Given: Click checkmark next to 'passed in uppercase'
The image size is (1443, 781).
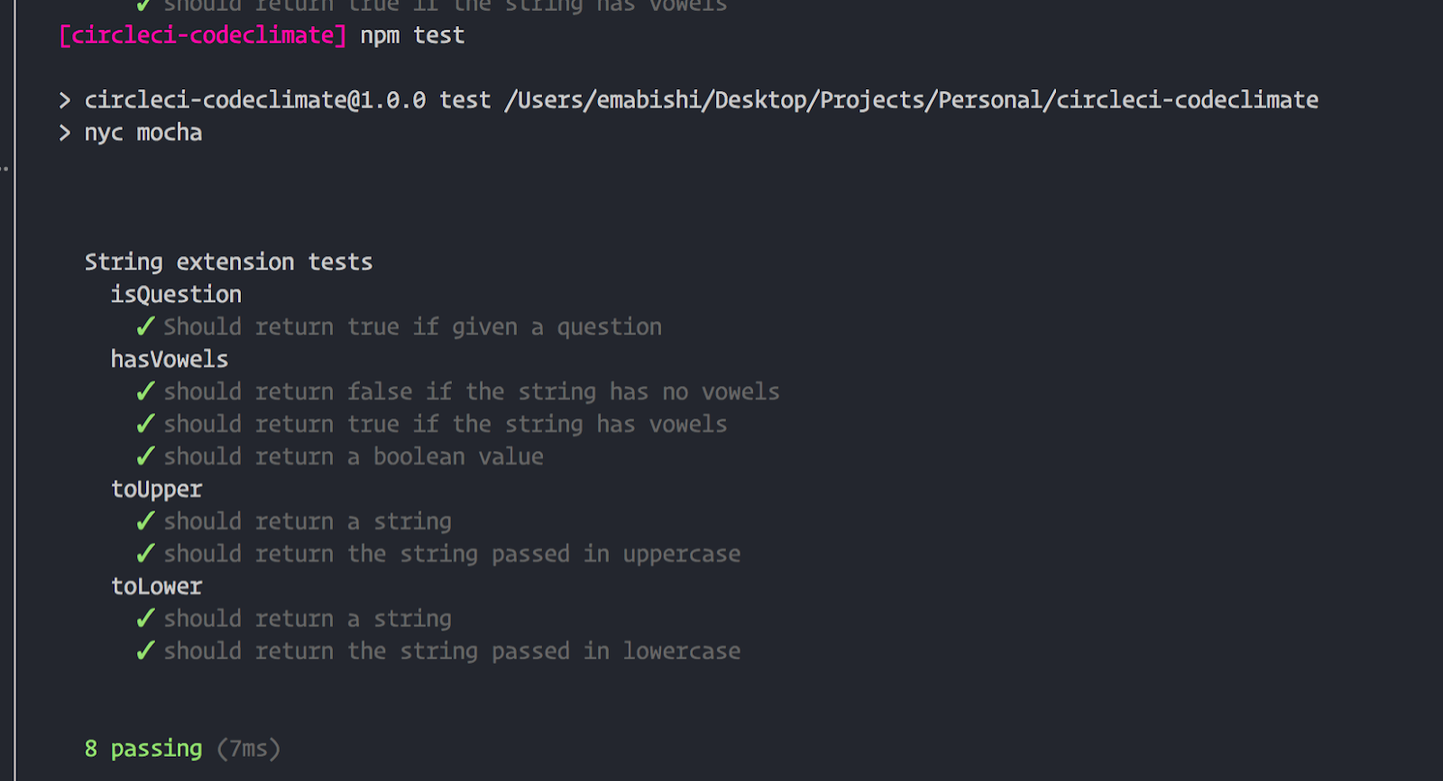Looking at the screenshot, I should click(x=145, y=554).
